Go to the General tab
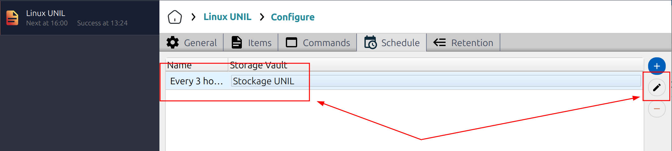672x151 pixels. pos(192,43)
